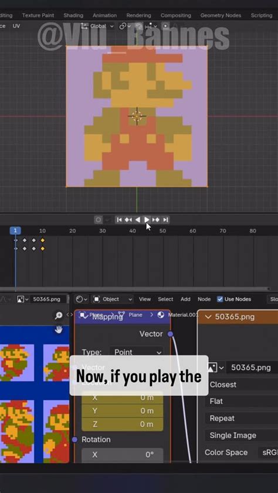
Task: Click the Material.001 breadcrumb sphere icon
Action: coord(161,315)
